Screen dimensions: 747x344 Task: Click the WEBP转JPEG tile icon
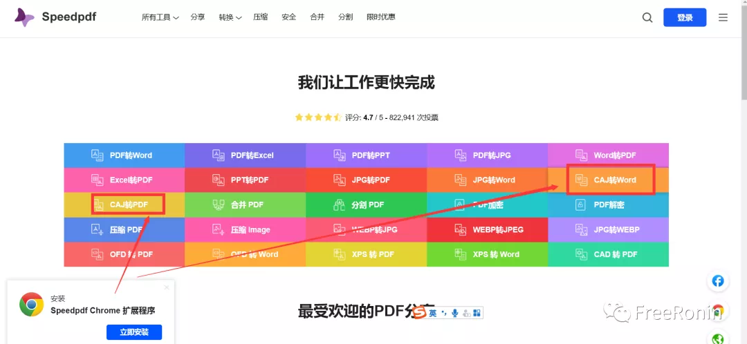[x=460, y=229]
